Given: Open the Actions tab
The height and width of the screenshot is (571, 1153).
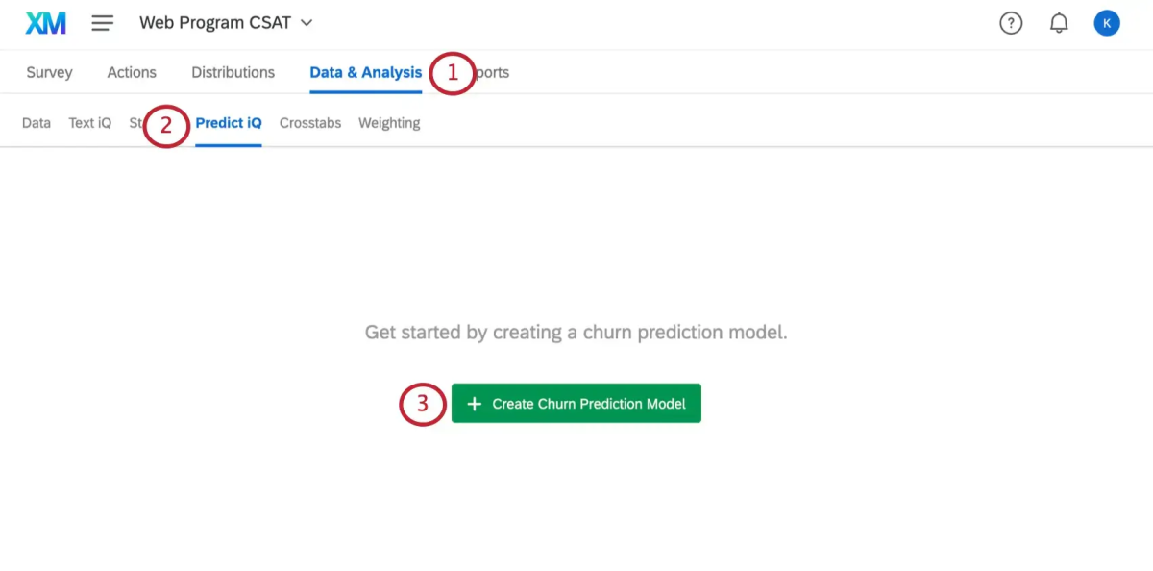Looking at the screenshot, I should (x=132, y=71).
